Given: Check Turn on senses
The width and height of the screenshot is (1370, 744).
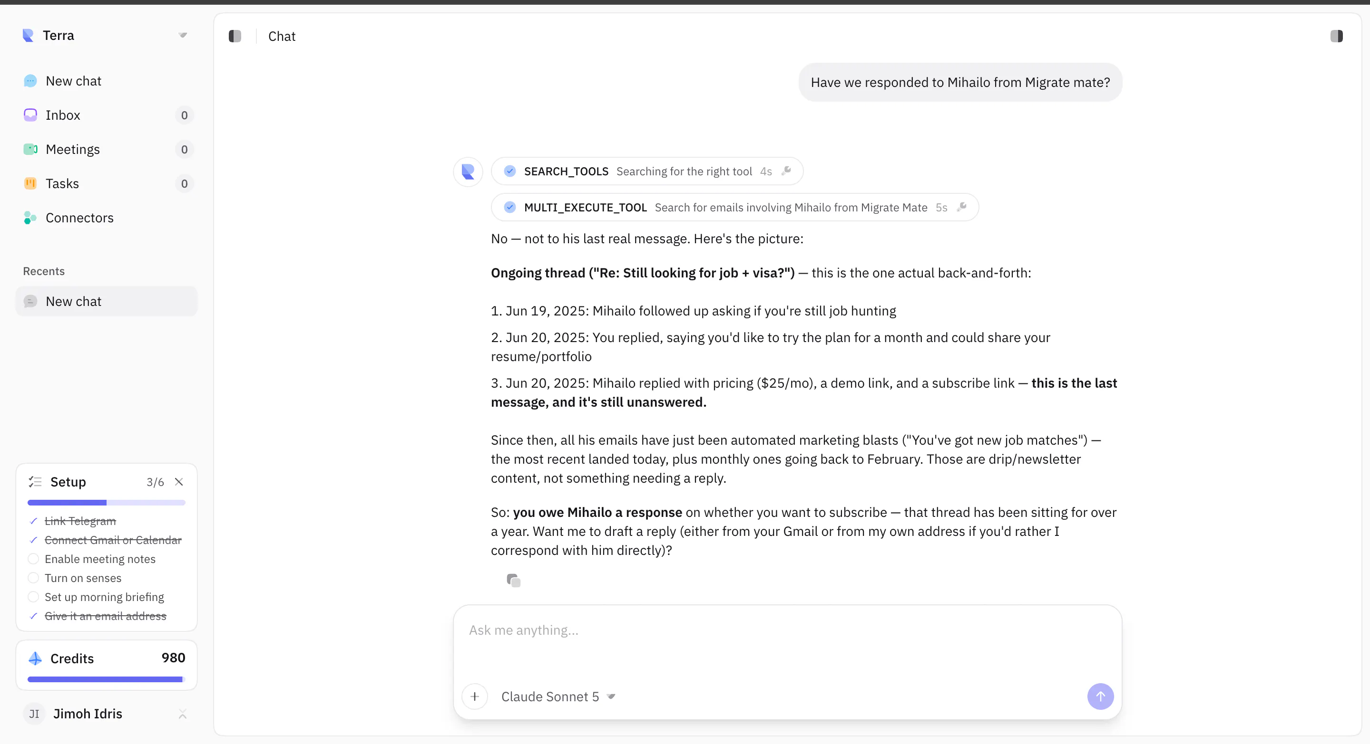Looking at the screenshot, I should point(33,578).
